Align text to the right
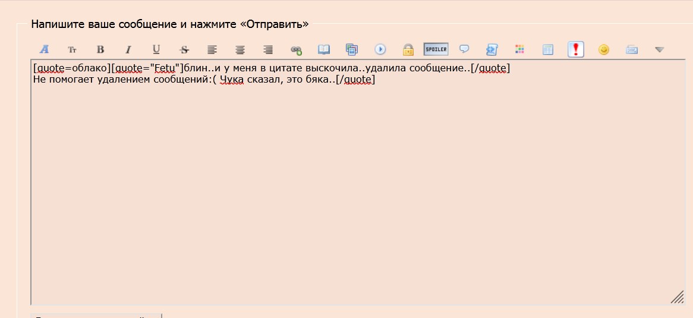This screenshot has width=693, height=318. [268, 49]
